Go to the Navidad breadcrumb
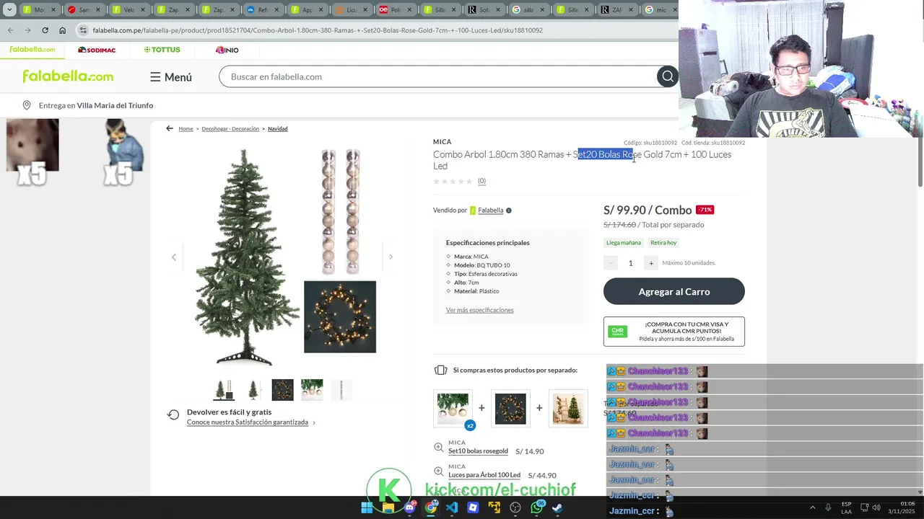The width and height of the screenshot is (924, 519). pos(278,129)
